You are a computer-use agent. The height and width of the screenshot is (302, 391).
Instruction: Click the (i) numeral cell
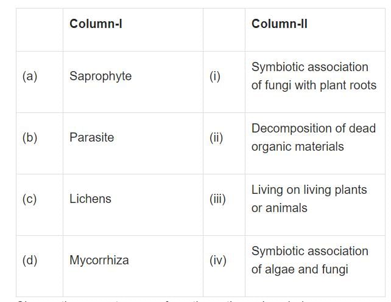pos(224,82)
